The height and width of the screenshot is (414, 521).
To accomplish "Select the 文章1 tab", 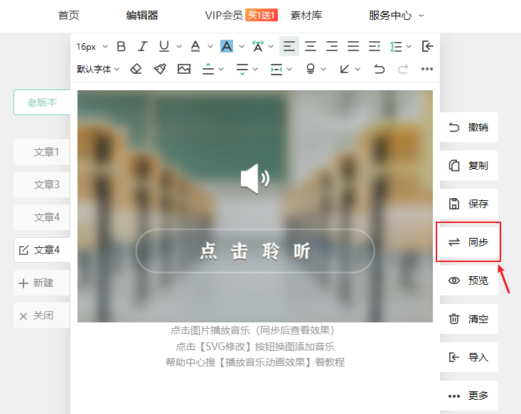I will (42, 152).
